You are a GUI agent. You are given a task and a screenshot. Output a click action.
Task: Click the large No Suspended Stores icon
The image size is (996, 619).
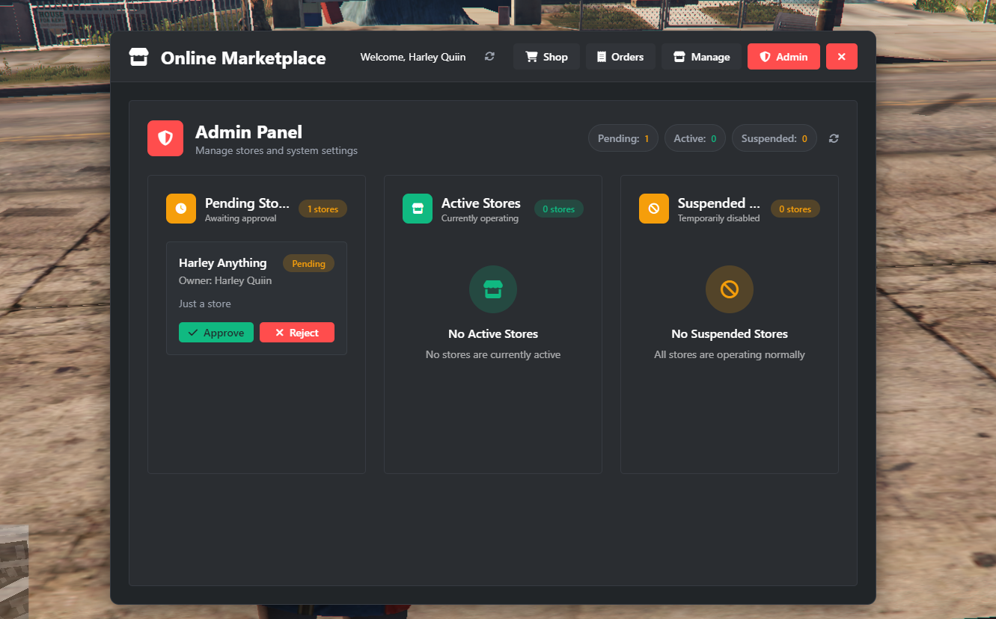pyautogui.click(x=730, y=289)
